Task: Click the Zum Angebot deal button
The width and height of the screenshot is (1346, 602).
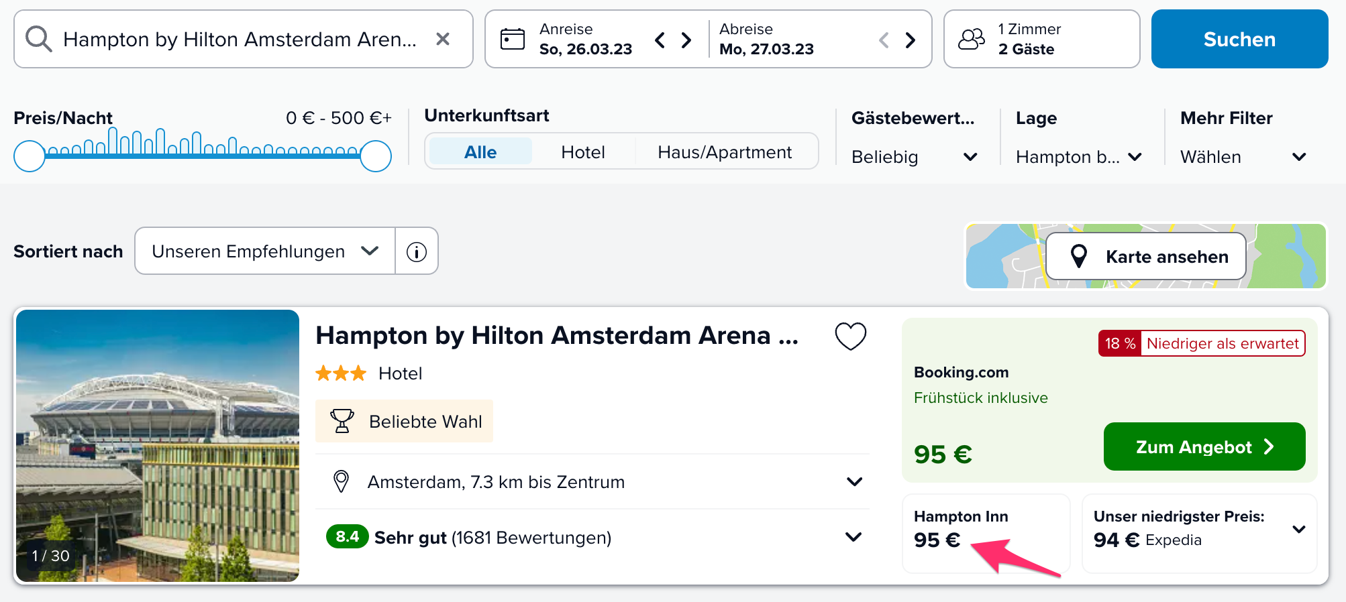Action: click(x=1204, y=446)
